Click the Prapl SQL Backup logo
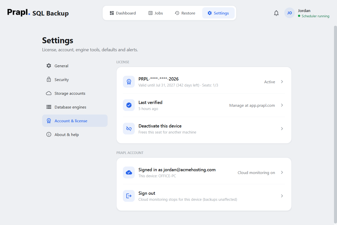Viewport: 337px width, 225px height. 38,13
